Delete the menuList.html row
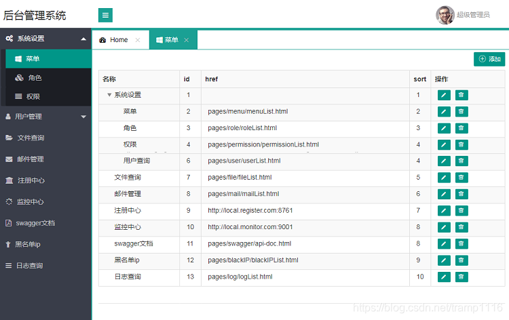The width and height of the screenshot is (509, 320). 461,112
